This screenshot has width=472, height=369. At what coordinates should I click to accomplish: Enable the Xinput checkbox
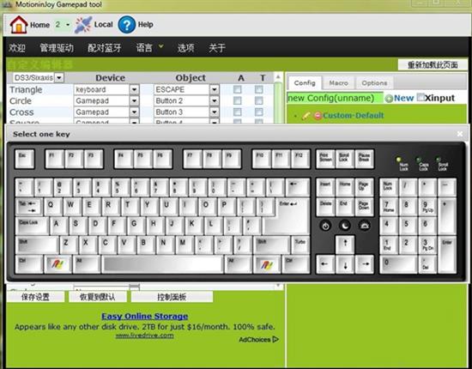tap(421, 98)
